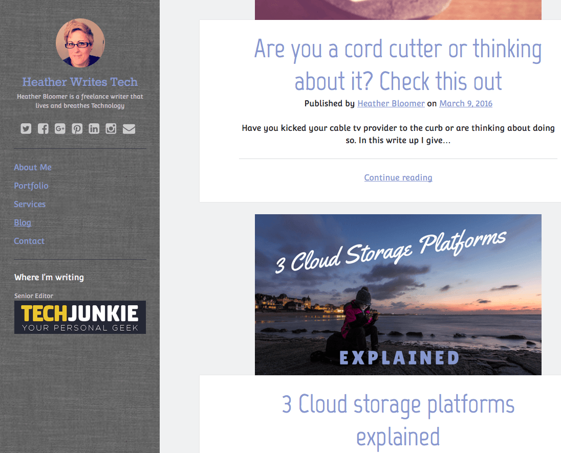Open the Instagram icon

[x=111, y=129]
